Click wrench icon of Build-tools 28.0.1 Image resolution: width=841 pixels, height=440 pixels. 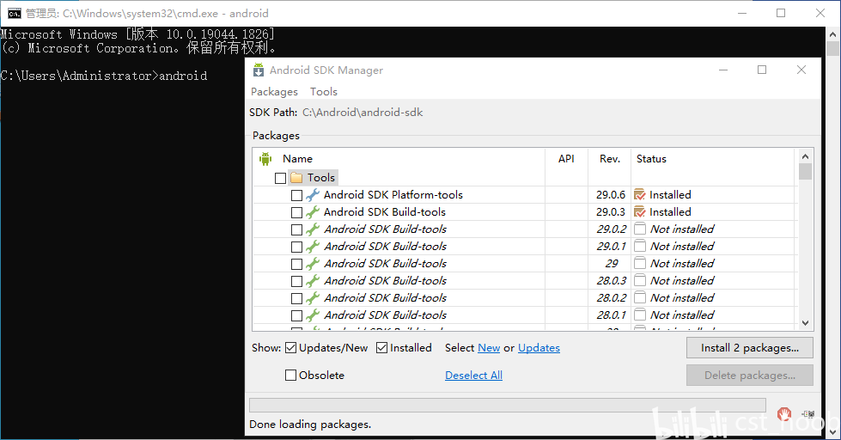coord(313,315)
